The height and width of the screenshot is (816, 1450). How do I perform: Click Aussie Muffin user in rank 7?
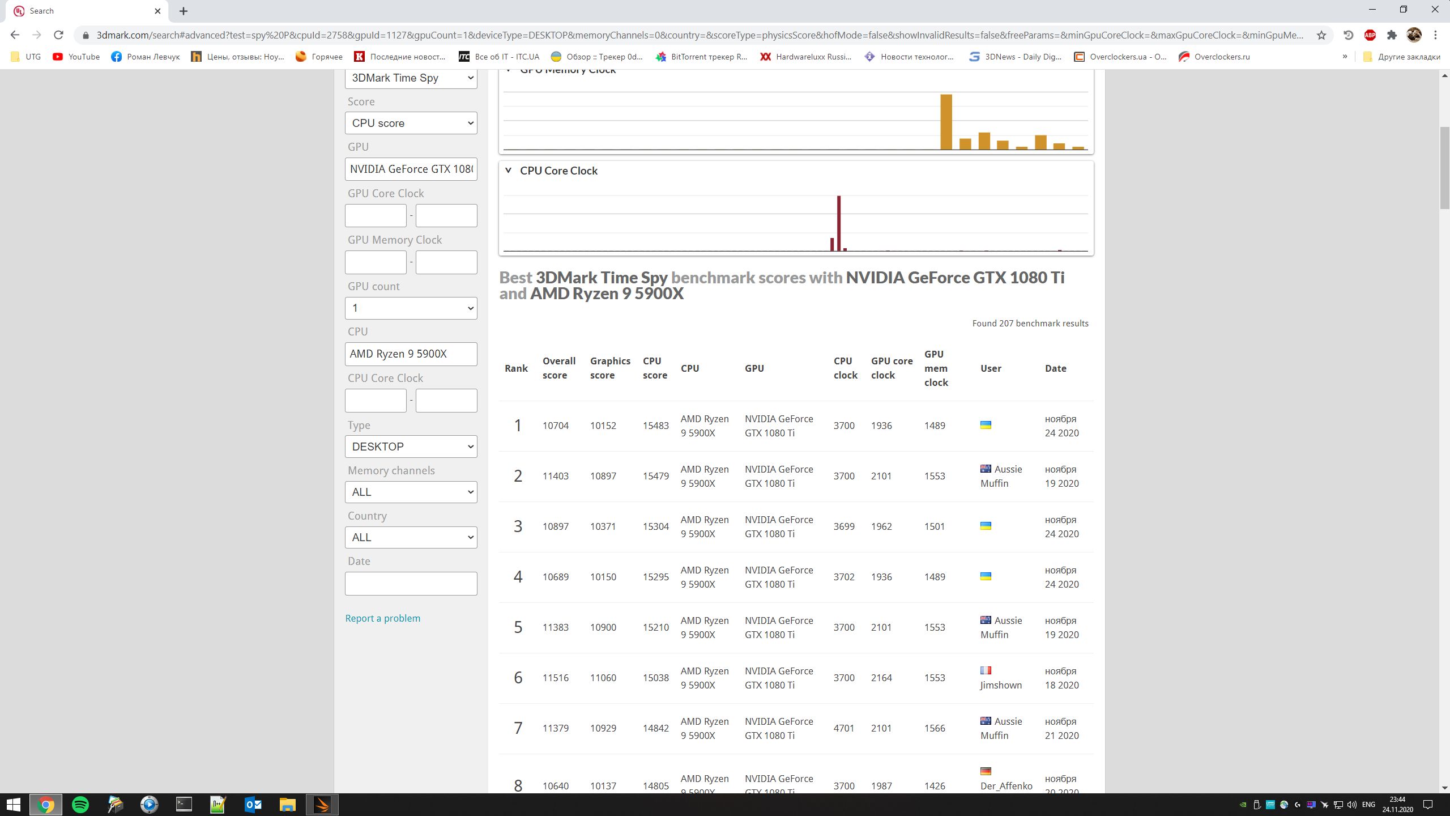[1001, 728]
